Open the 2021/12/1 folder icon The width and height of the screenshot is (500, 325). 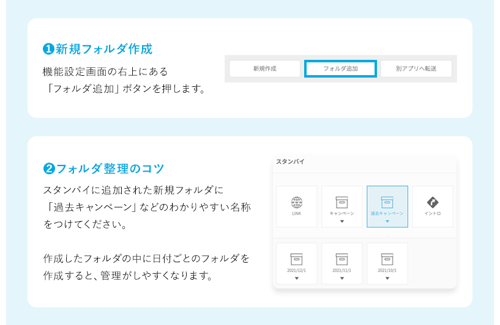tap(297, 259)
